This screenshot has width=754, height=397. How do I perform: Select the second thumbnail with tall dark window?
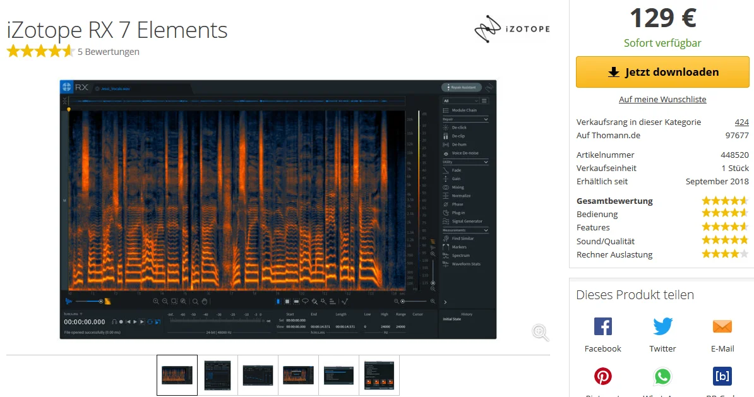pos(217,375)
